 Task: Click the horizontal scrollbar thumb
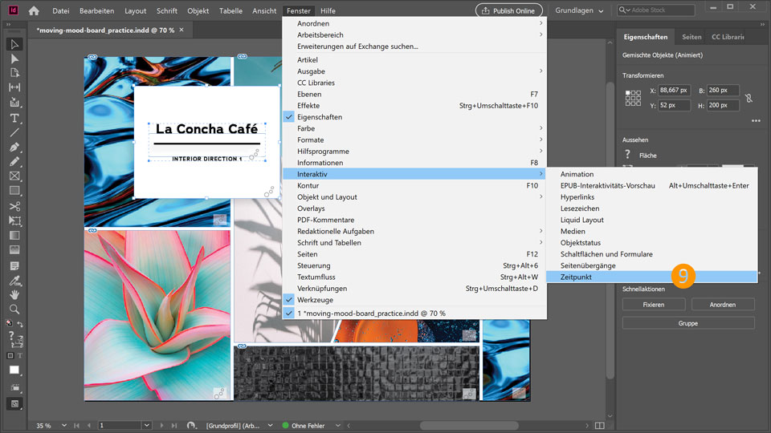469,425
